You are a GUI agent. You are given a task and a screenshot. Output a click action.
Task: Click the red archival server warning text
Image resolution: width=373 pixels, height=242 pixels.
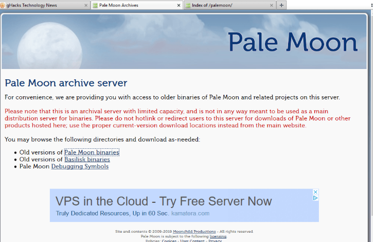point(177,118)
